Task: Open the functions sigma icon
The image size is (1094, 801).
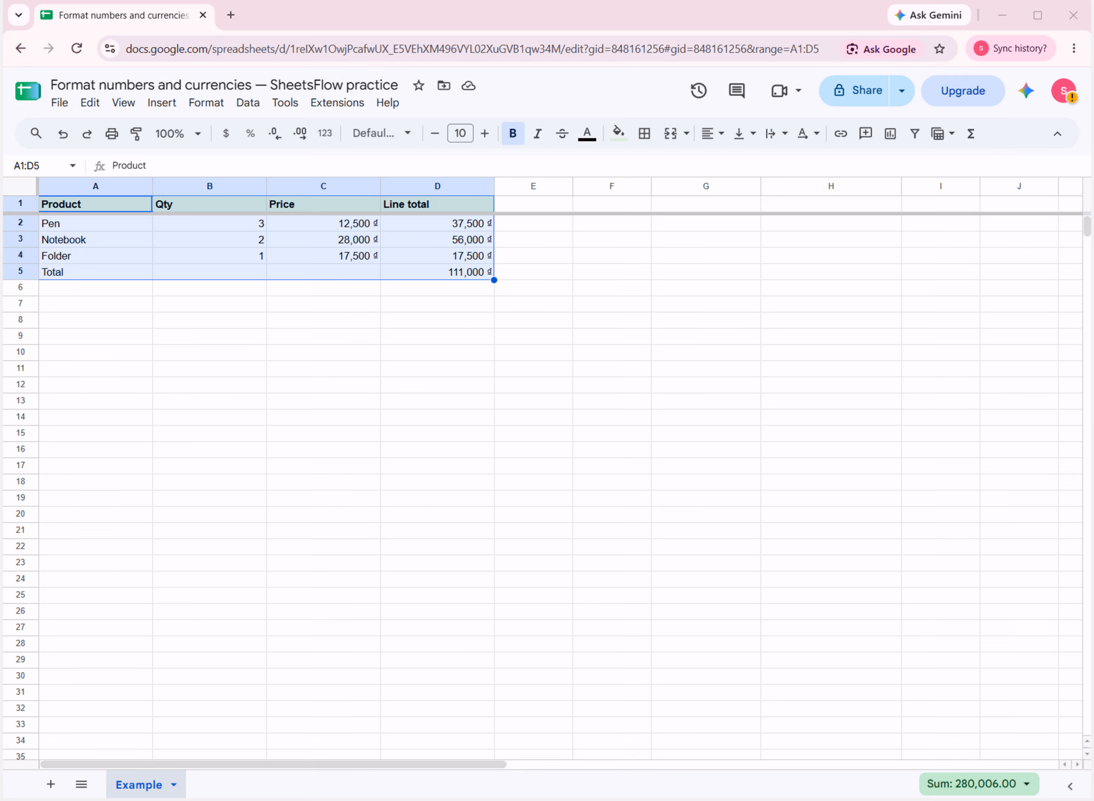Action: coord(971,134)
